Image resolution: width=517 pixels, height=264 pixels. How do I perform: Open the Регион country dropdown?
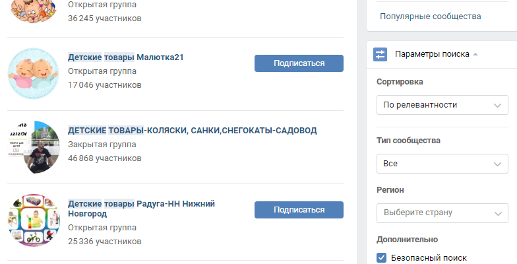(x=442, y=213)
